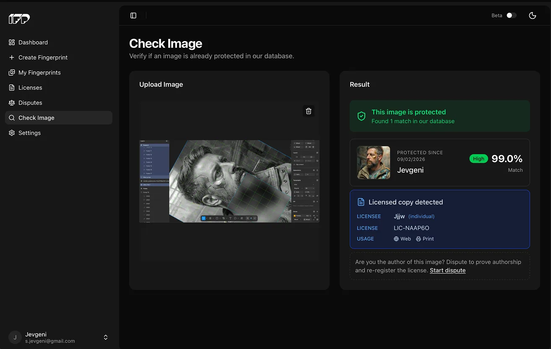Click the s.jevgeni@gmail.com email text
This screenshot has height=349, width=551.
tap(50, 341)
